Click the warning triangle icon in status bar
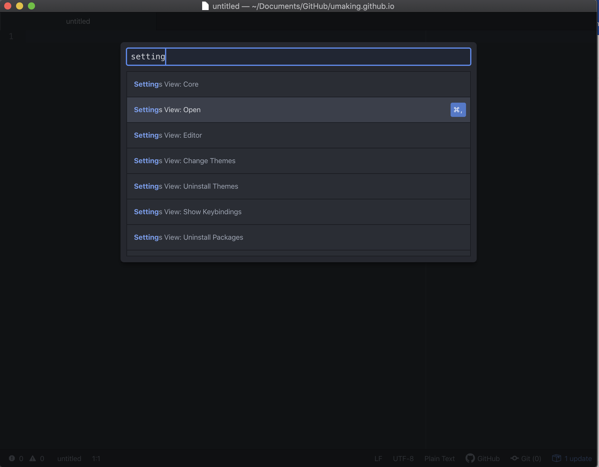The width and height of the screenshot is (599, 467). click(x=33, y=458)
